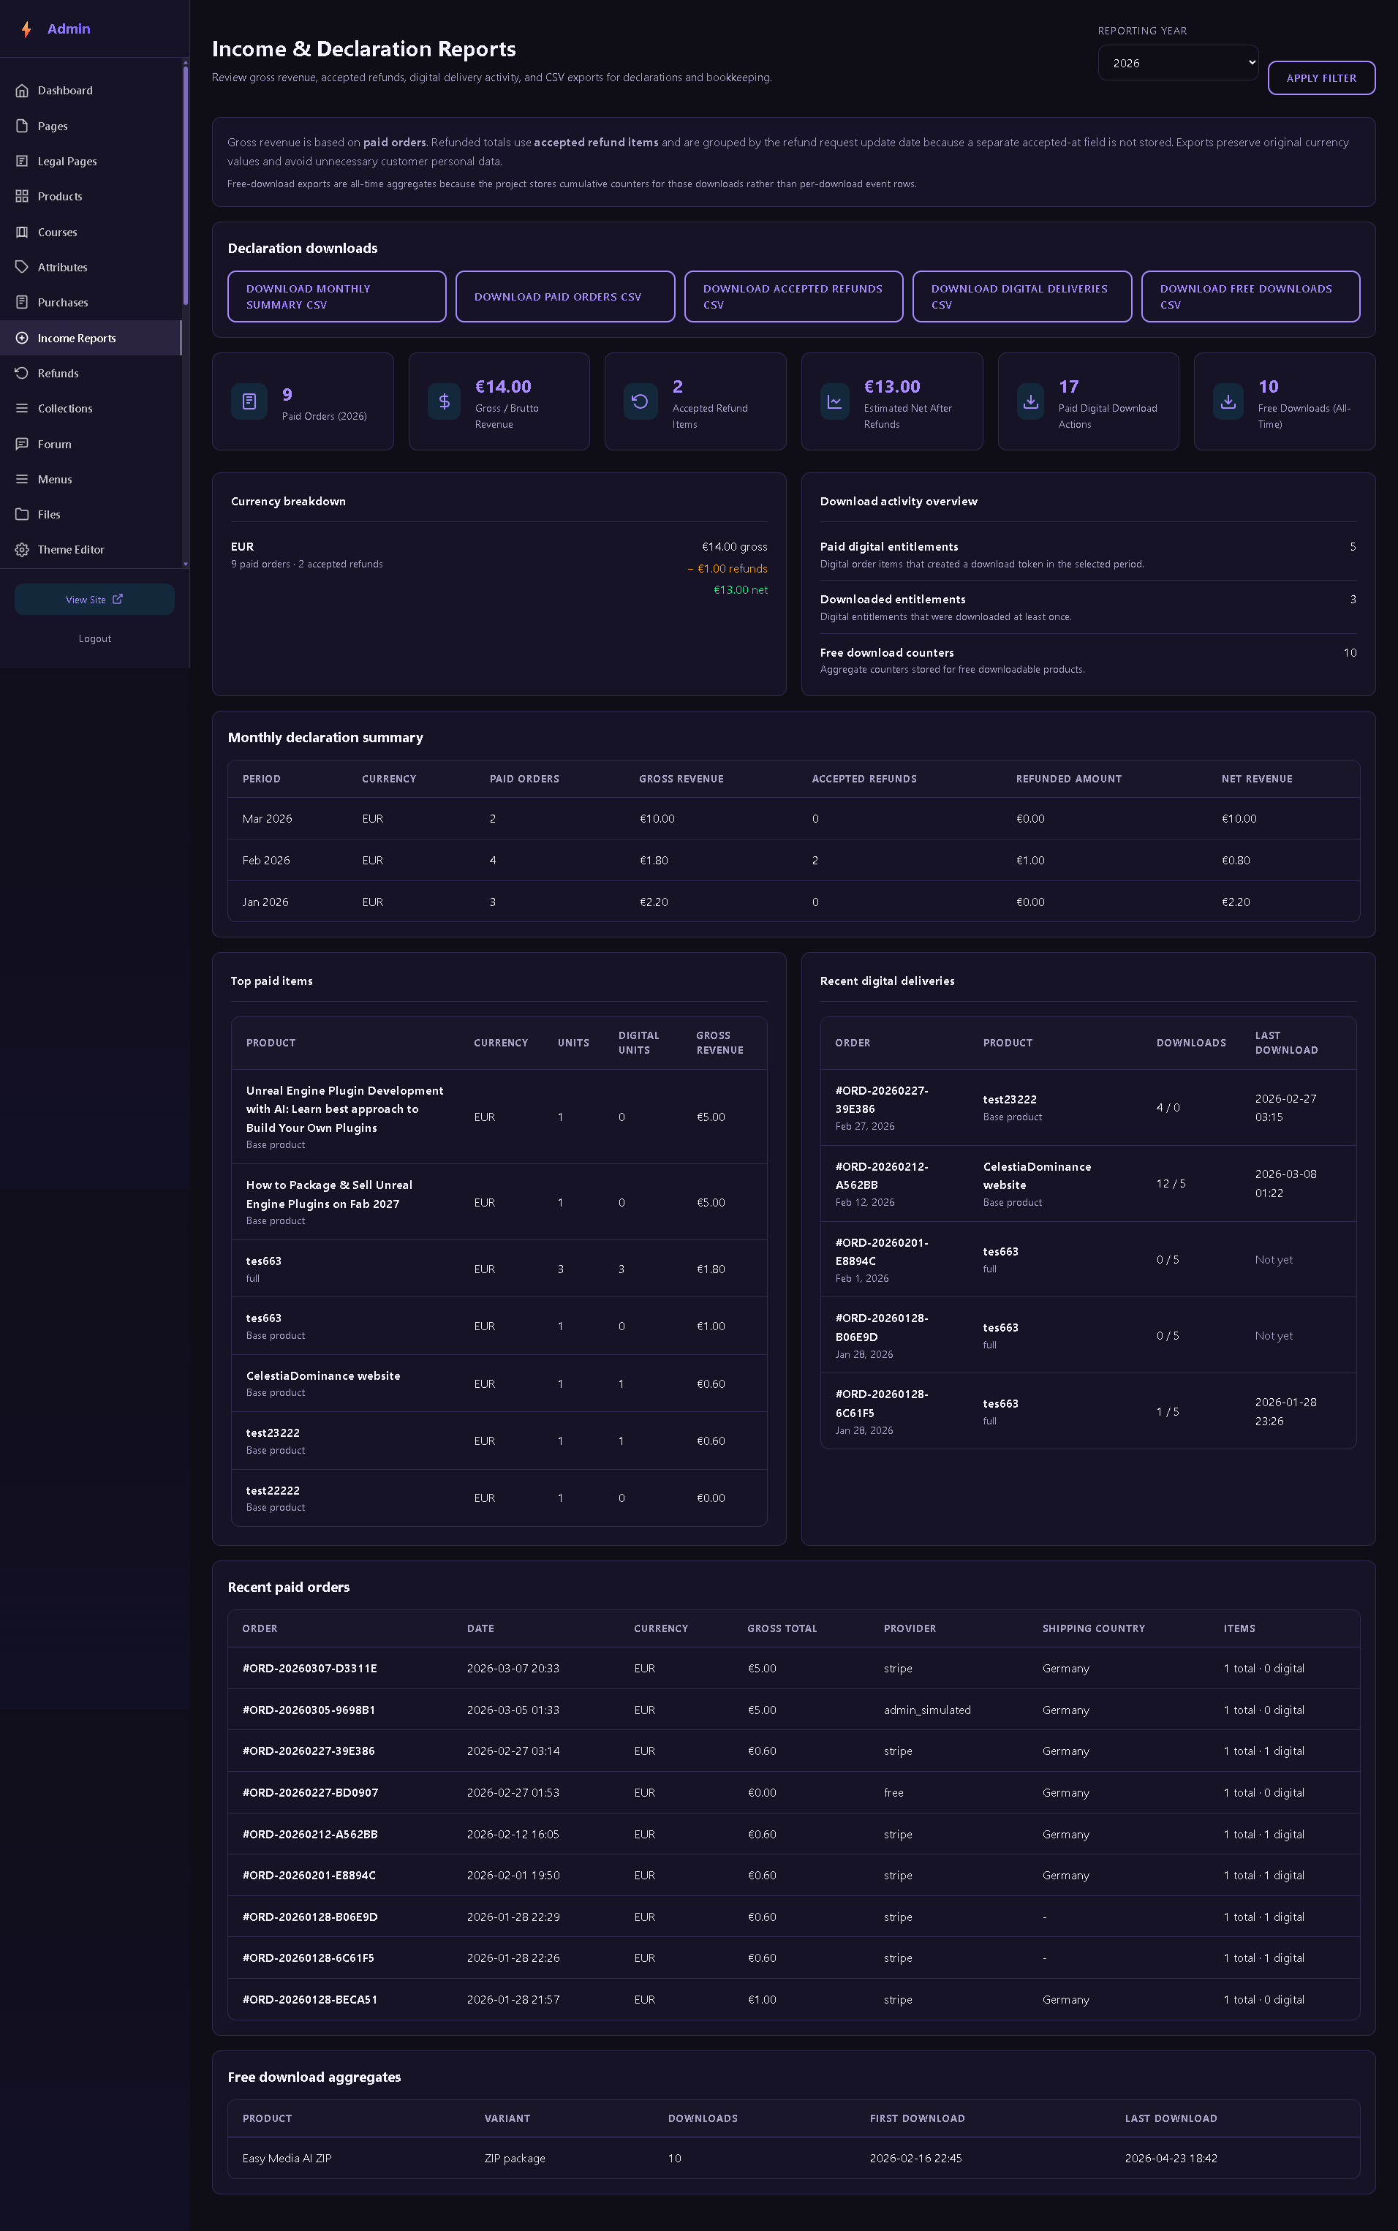
Task: Click the dollar sign icon on Gross Revenue card
Action: point(444,401)
